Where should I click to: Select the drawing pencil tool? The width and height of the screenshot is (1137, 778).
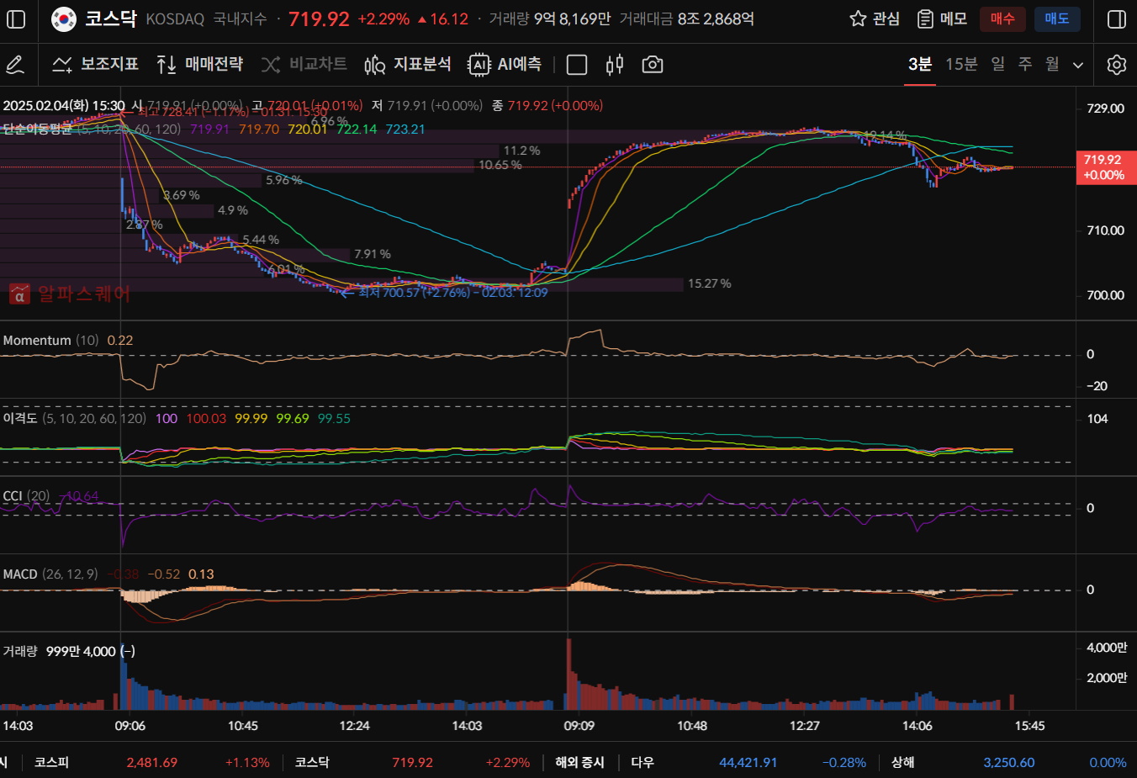(15, 65)
